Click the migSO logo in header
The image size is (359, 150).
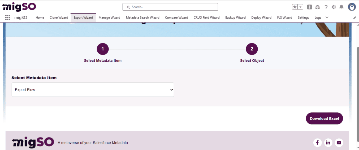tap(19, 7)
